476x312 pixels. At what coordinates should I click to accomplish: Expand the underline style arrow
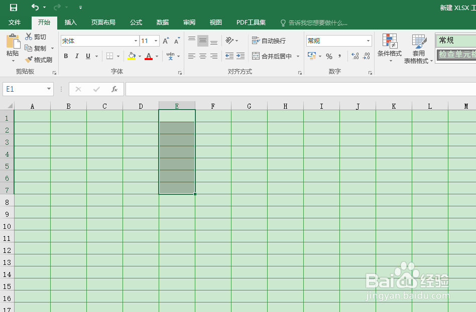(x=96, y=56)
